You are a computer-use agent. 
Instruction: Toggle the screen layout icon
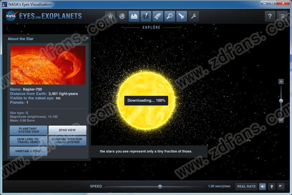click(281, 186)
